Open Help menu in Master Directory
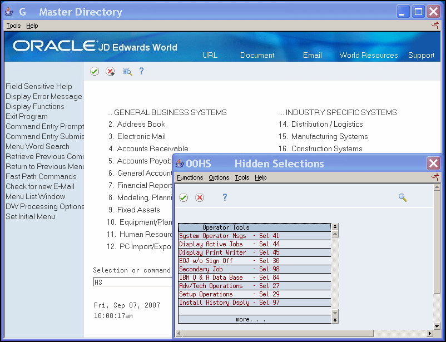This screenshot has width=446, height=342. pos(32,26)
